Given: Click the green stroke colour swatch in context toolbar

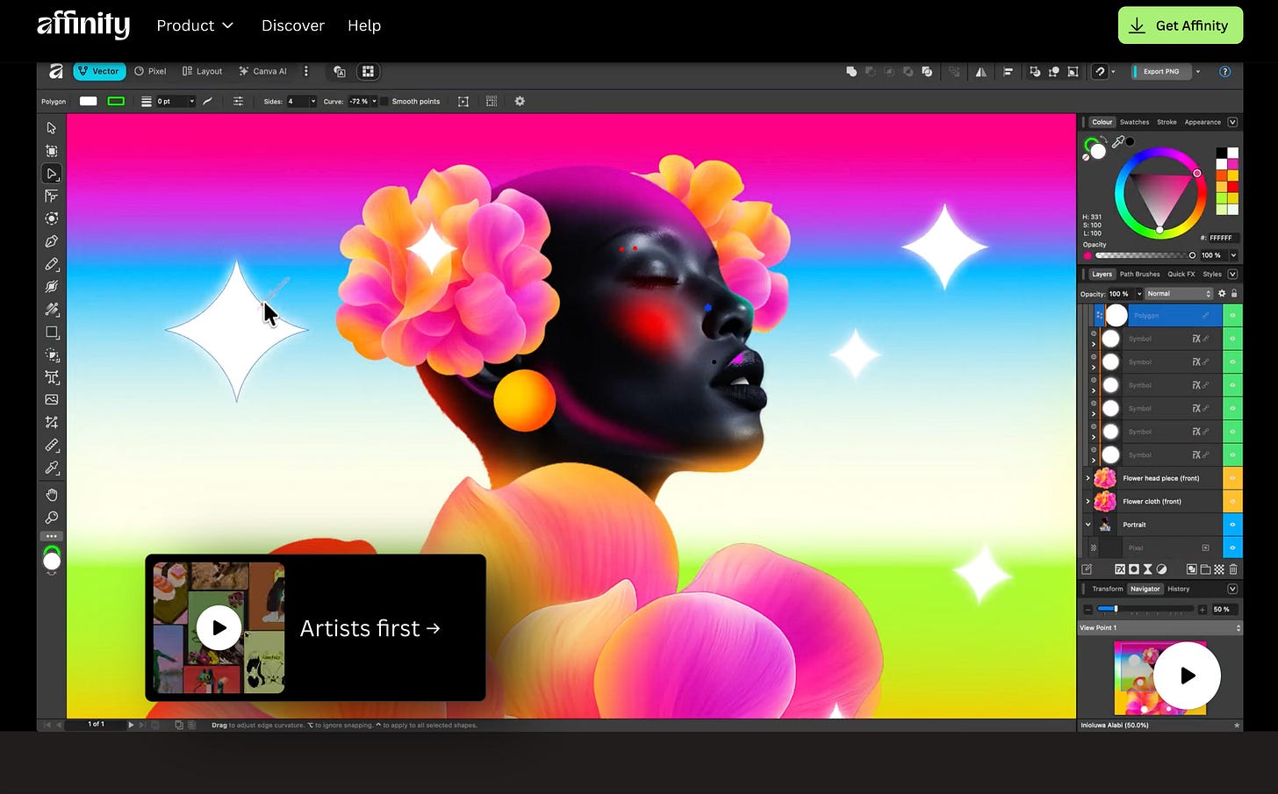Looking at the screenshot, I should click(x=116, y=101).
